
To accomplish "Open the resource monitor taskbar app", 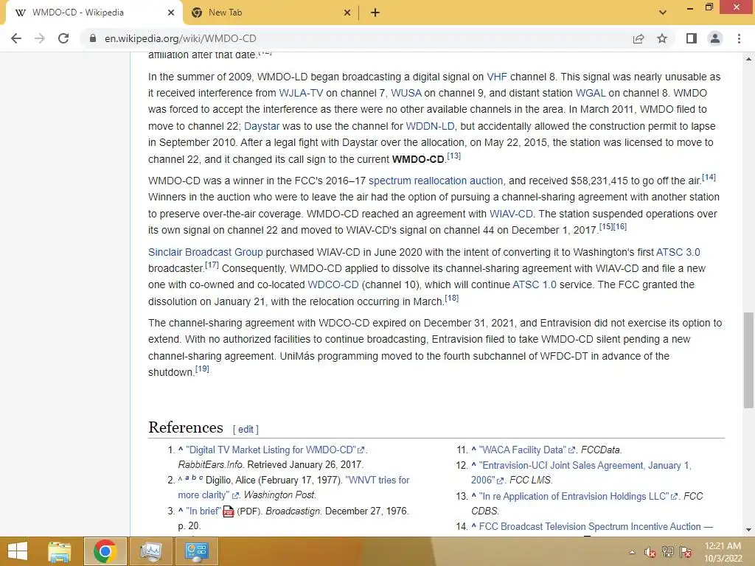I will pyautogui.click(x=150, y=551).
